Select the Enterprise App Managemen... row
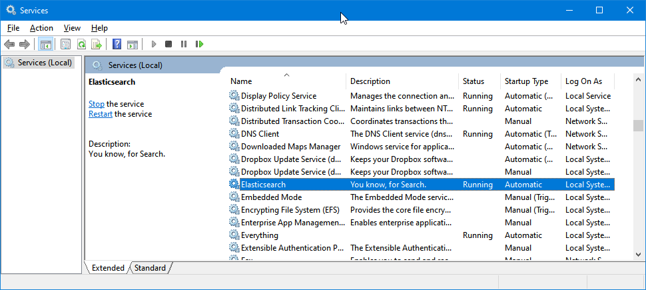This screenshot has width=646, height=290. (421, 223)
